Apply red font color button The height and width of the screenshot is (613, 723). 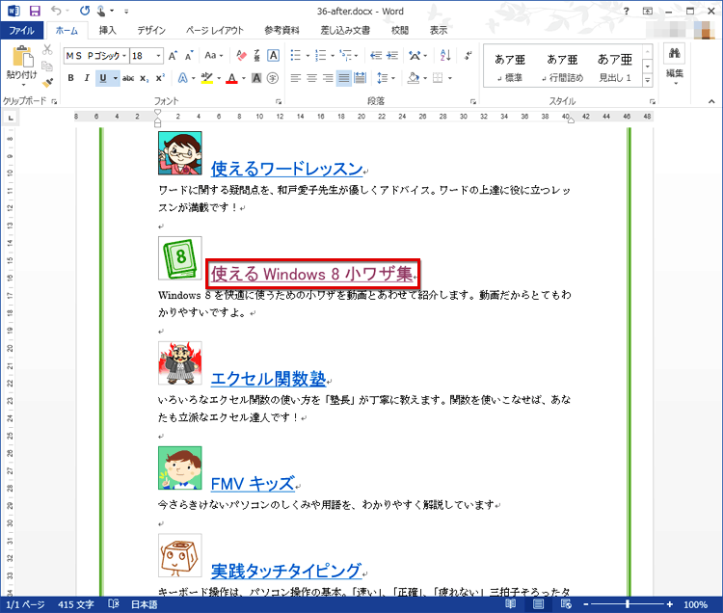[x=231, y=78]
